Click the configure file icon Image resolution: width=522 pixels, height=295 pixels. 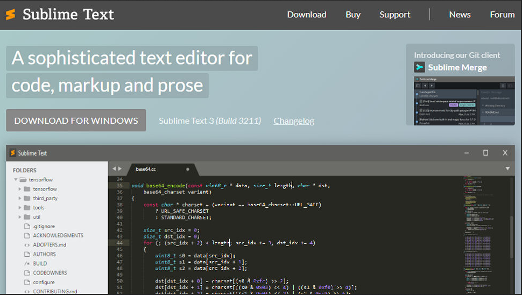tap(27, 282)
